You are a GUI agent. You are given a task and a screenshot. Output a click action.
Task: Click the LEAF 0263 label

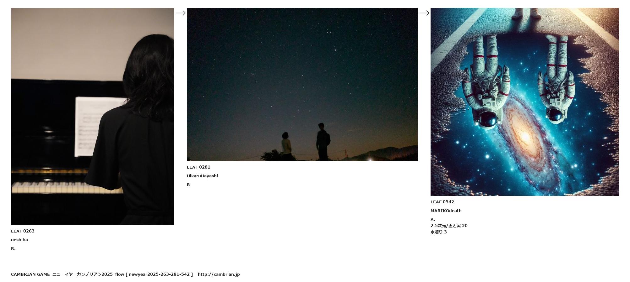tap(23, 231)
